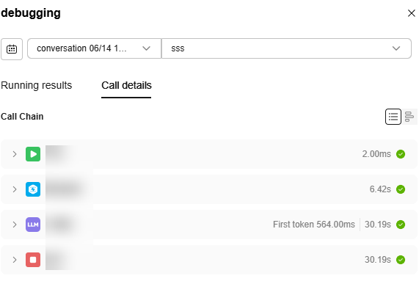Screen dimensions: 419x295
Task: Switch Call Chain to timeline view
Action: pos(409,117)
